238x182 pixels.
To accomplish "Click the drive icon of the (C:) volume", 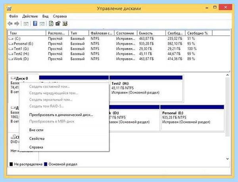I will pyautogui.click(x=11, y=39).
